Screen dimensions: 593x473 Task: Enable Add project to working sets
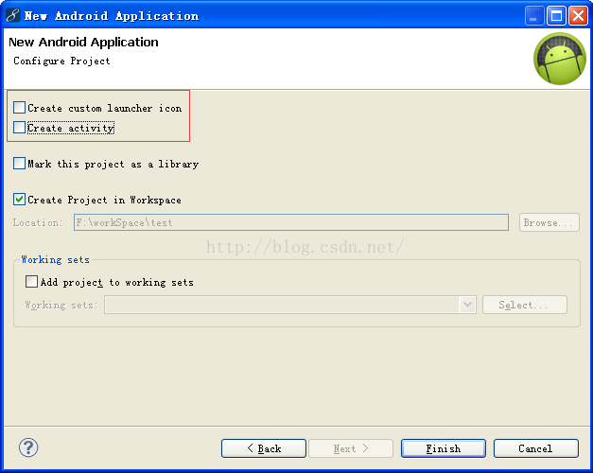31,282
